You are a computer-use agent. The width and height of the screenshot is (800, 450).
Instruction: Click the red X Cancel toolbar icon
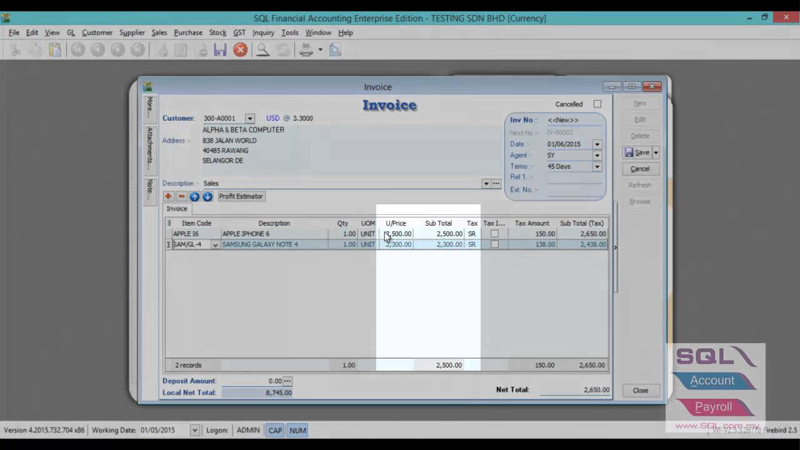[x=240, y=50]
